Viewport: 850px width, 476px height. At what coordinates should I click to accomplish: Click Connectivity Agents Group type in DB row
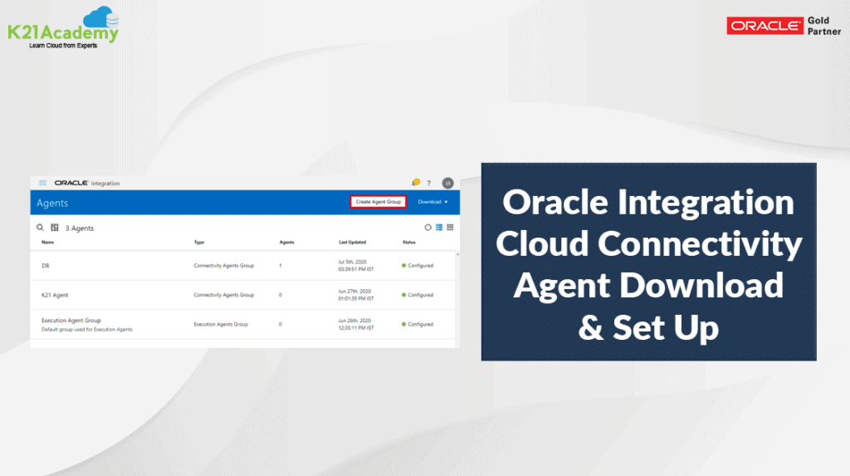pos(224,265)
